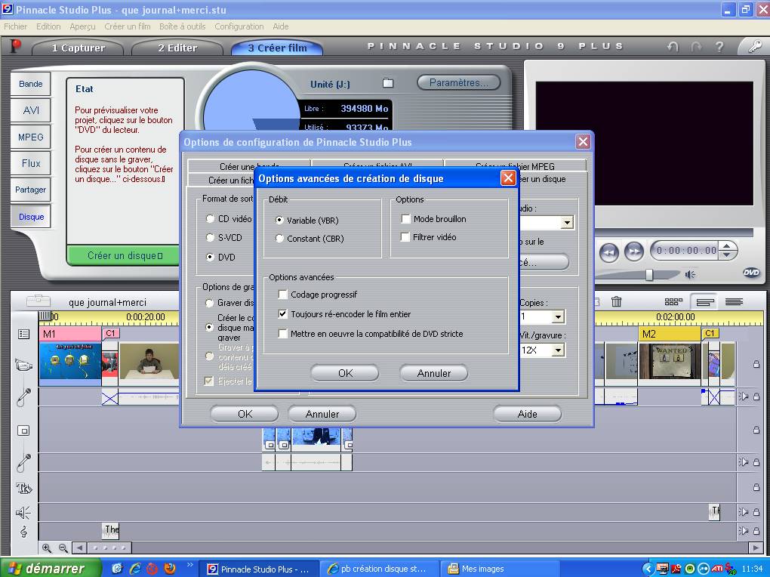Click fast forward button in player

tap(634, 252)
